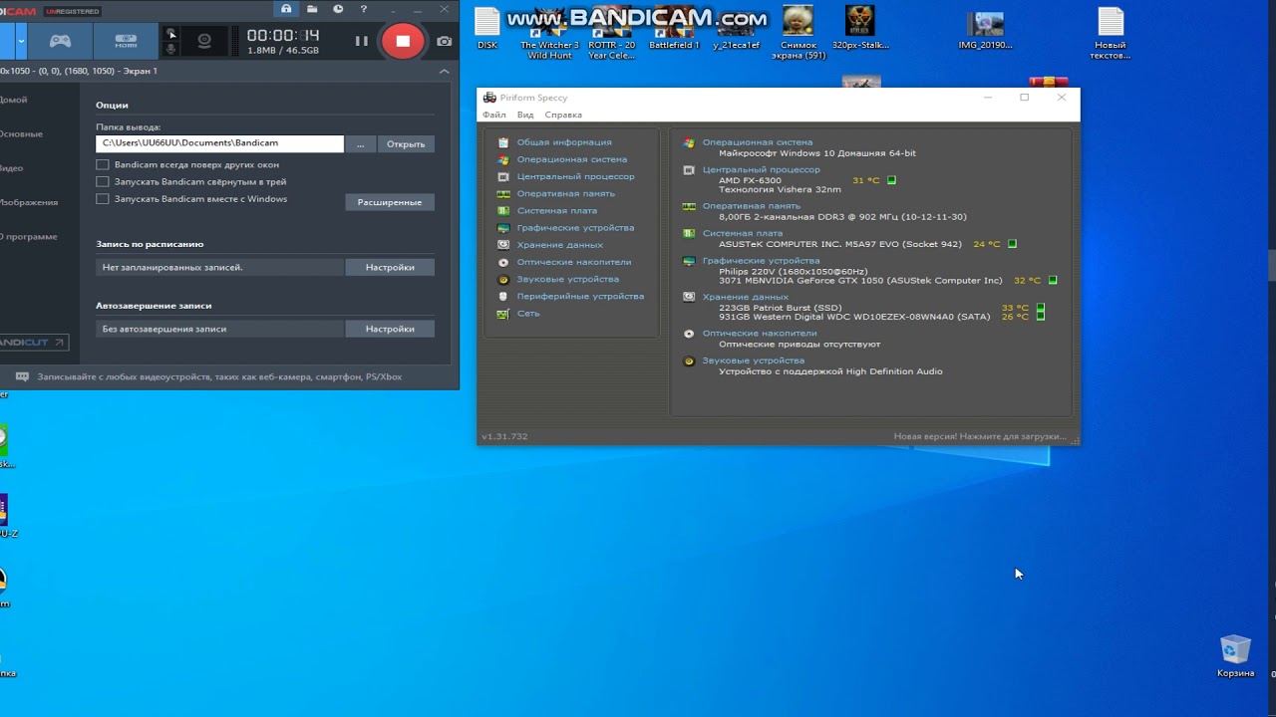Open the Снимок экрана (591) desktop file

pyautogui.click(x=798, y=33)
